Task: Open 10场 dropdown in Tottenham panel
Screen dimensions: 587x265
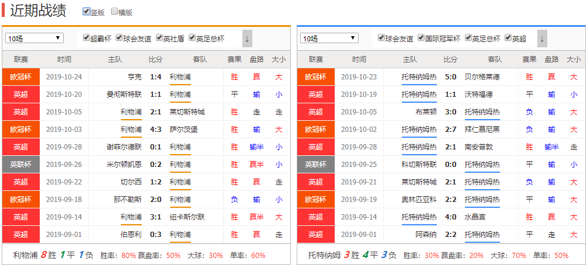Action: point(329,38)
